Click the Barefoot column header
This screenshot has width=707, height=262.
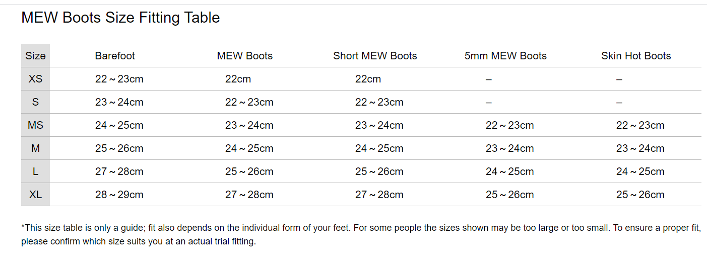115,56
